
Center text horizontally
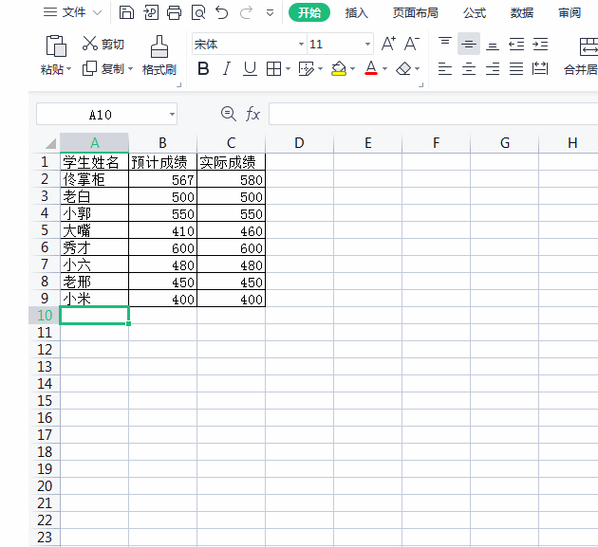pos(469,69)
